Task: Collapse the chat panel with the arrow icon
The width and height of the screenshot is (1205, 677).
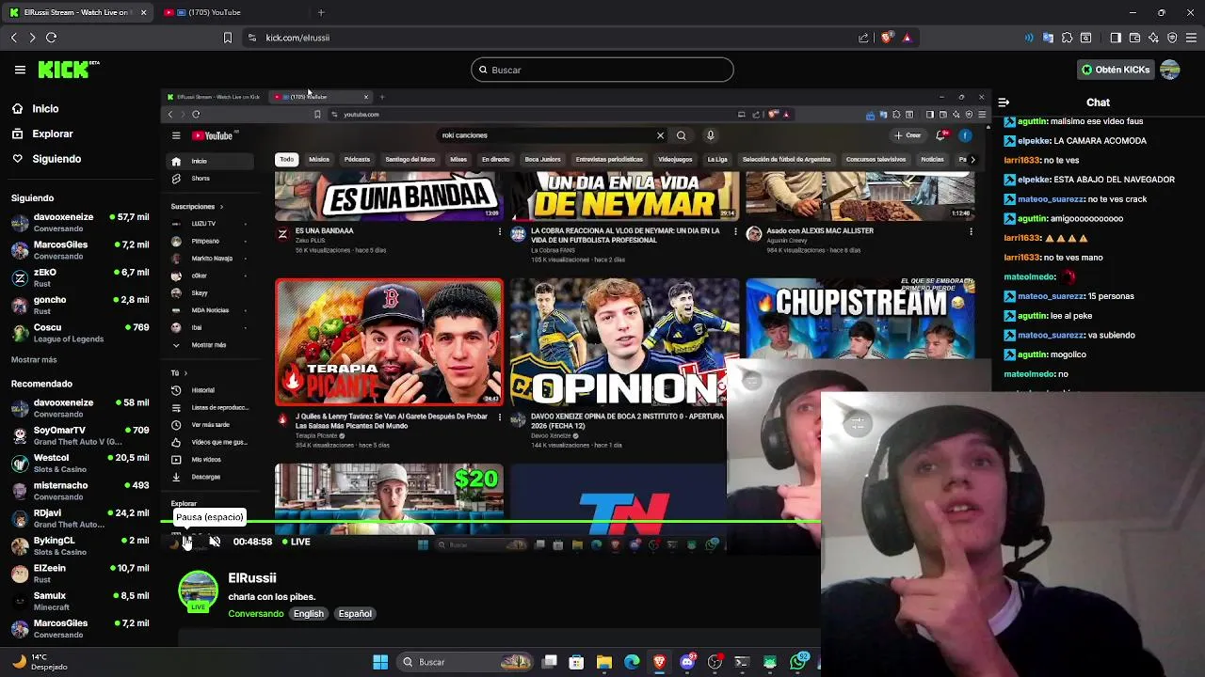Action: pyautogui.click(x=1004, y=102)
